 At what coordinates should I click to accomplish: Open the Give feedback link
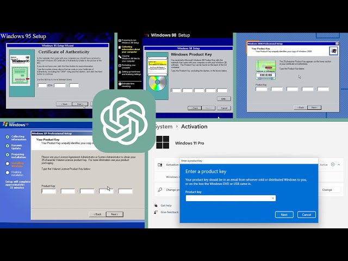[170, 212]
